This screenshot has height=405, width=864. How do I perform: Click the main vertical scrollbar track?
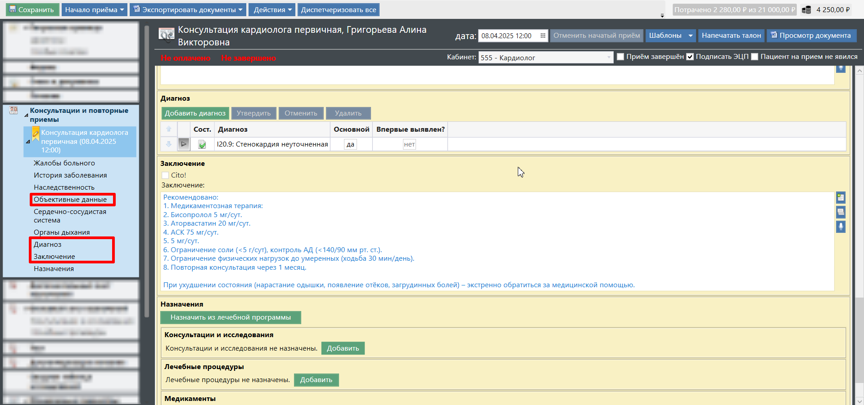click(x=859, y=225)
